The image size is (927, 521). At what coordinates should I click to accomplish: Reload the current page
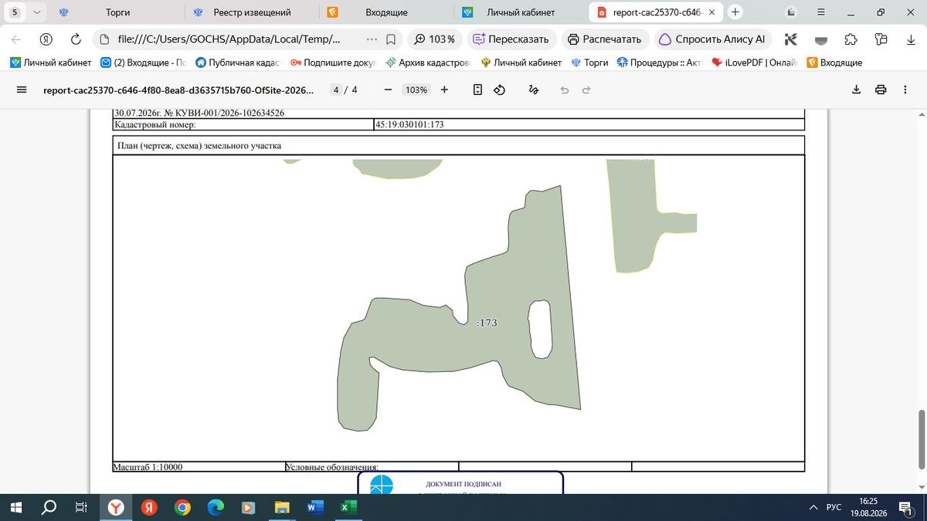76,39
